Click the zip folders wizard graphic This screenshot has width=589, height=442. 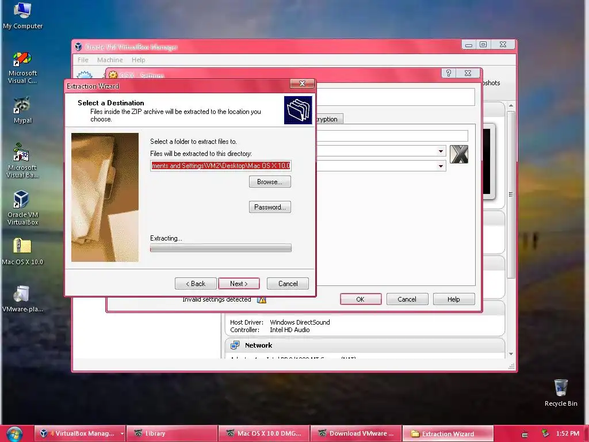[298, 110]
